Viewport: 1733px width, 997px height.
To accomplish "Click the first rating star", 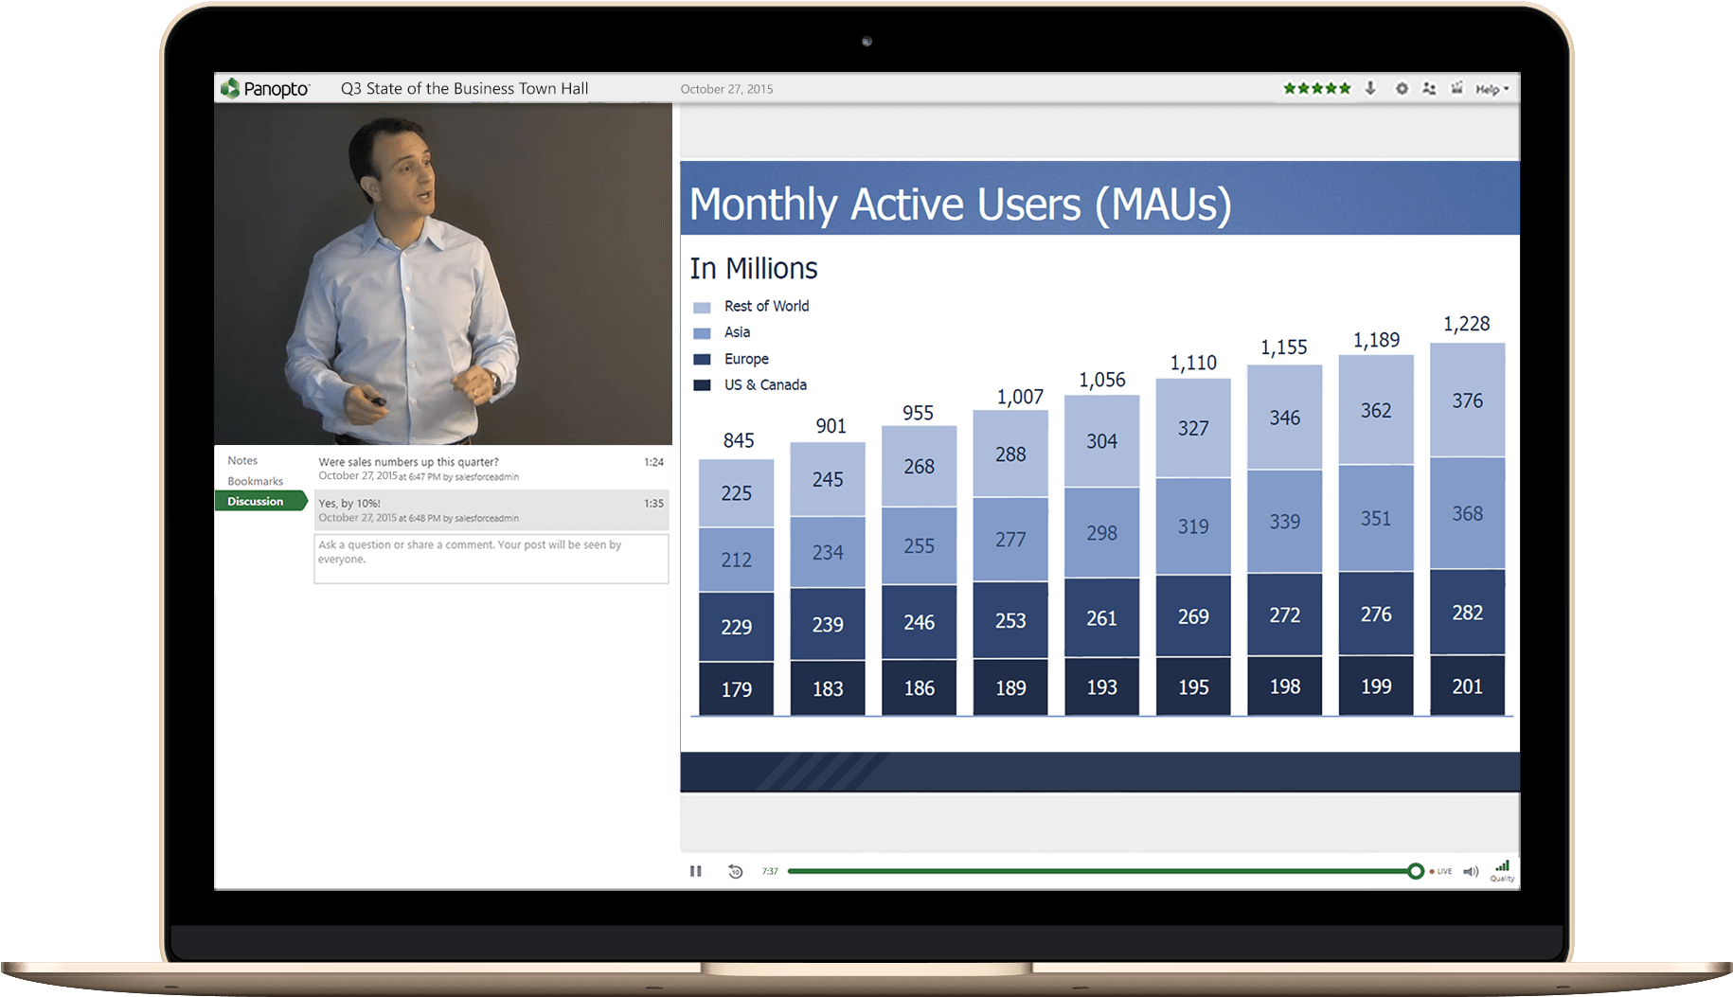I will [x=1289, y=88].
